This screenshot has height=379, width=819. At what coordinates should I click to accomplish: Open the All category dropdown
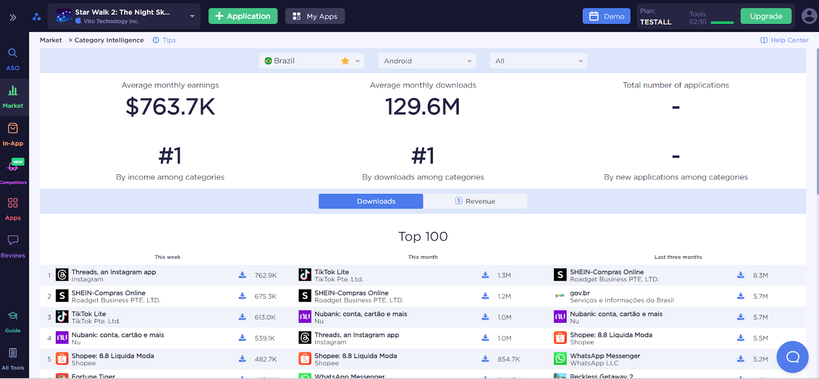[538, 61]
